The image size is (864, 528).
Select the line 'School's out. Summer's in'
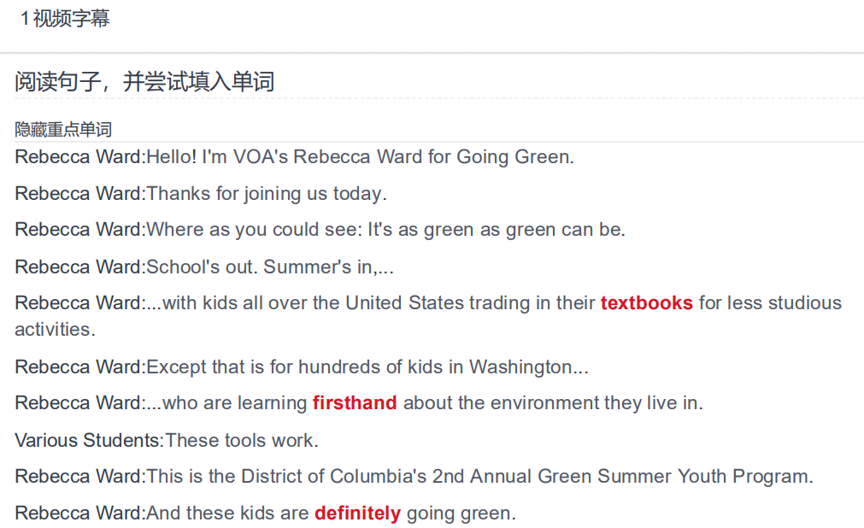(204, 267)
